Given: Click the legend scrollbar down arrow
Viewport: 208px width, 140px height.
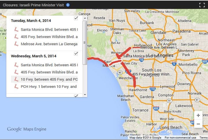Looking at the screenshot, I should point(85,95).
